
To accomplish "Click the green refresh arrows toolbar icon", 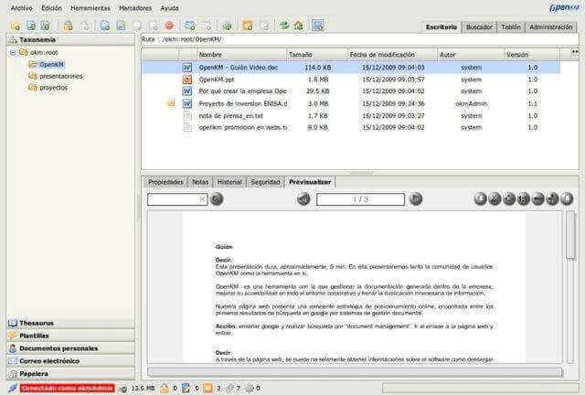I will tap(284, 26).
